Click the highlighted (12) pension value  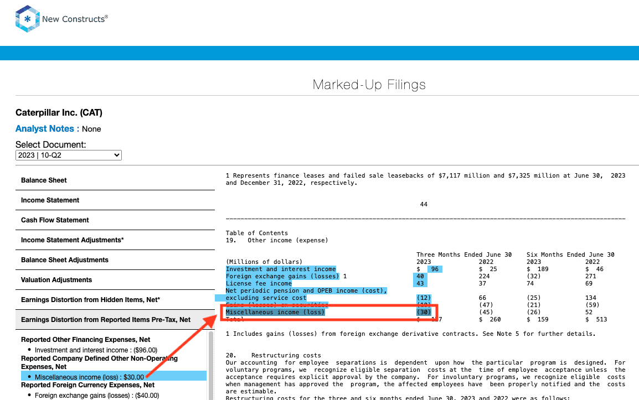tap(424, 298)
